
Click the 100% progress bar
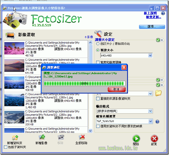click(85, 83)
